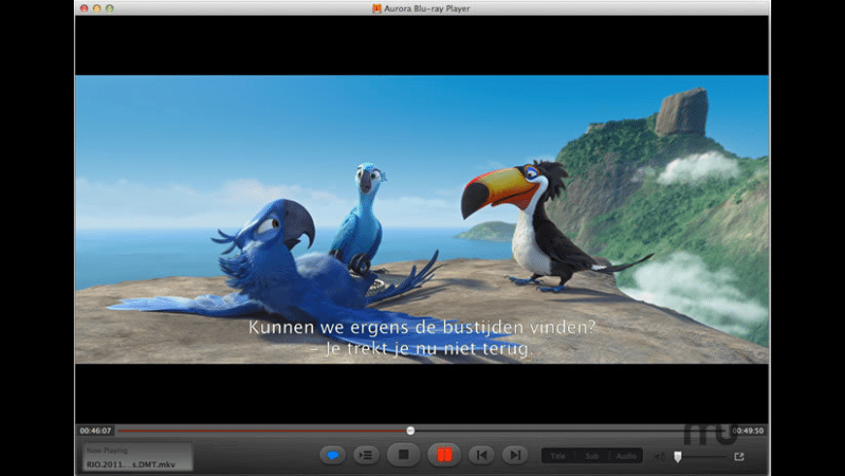Close the Aurora Blu-ray Player window
Viewport: 845px width, 476px height.
coord(84,8)
